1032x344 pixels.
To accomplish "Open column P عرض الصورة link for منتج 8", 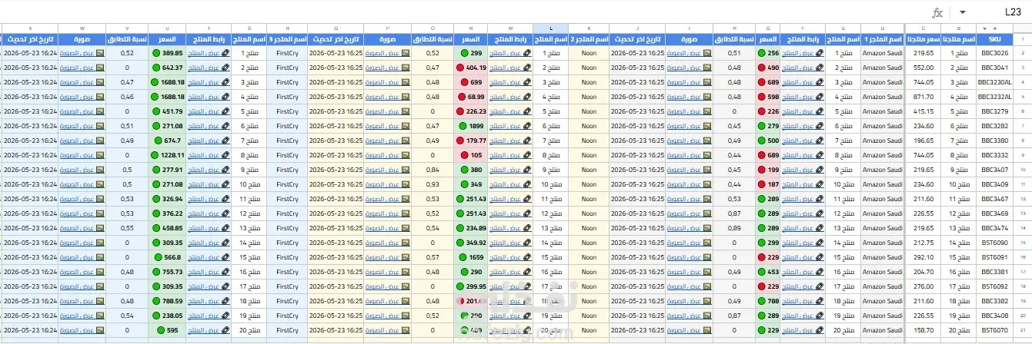I will click(383, 155).
